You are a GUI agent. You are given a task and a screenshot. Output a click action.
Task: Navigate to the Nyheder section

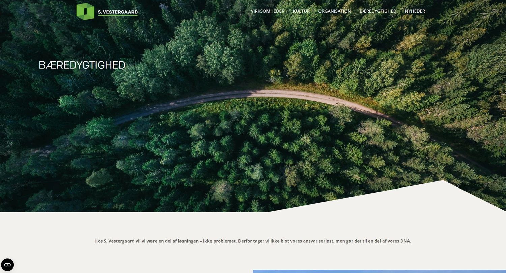tap(415, 11)
